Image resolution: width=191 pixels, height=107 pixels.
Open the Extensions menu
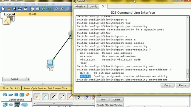[43, 4]
